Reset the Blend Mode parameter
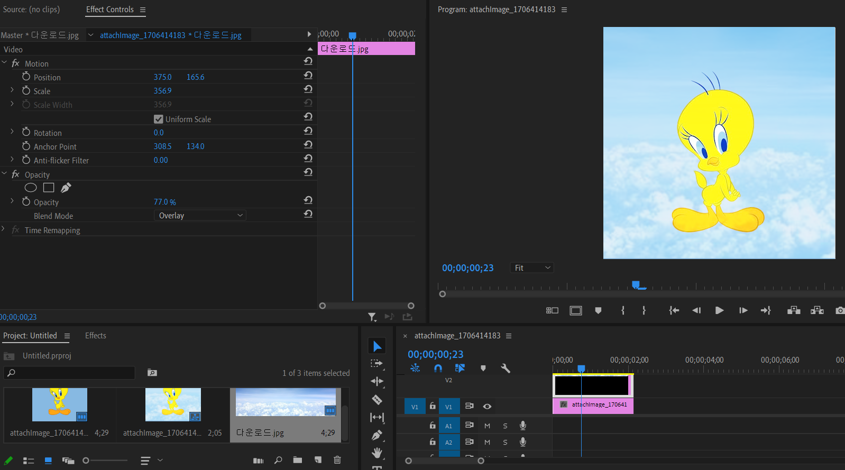Viewport: 845px width, 470px height. click(308, 214)
